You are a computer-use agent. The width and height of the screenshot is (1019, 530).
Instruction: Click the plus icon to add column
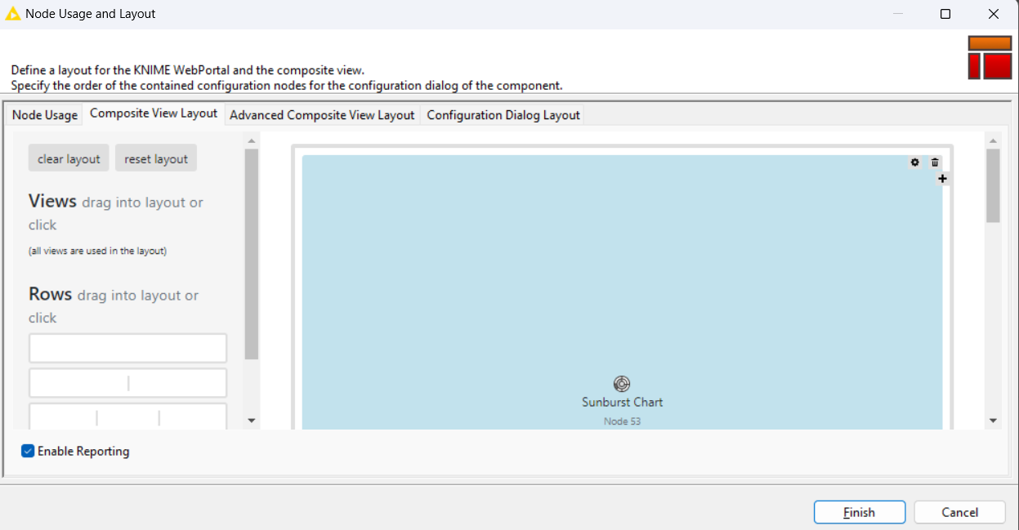(x=942, y=179)
